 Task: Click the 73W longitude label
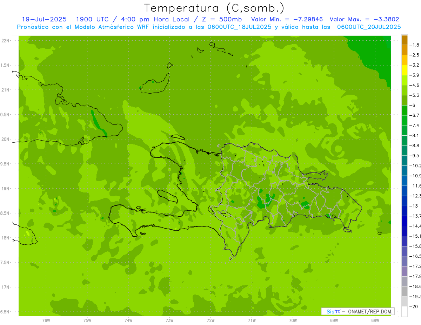point(169,320)
